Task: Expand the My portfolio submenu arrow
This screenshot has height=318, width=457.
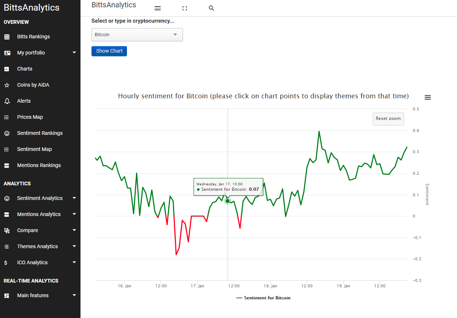Action: (x=74, y=53)
